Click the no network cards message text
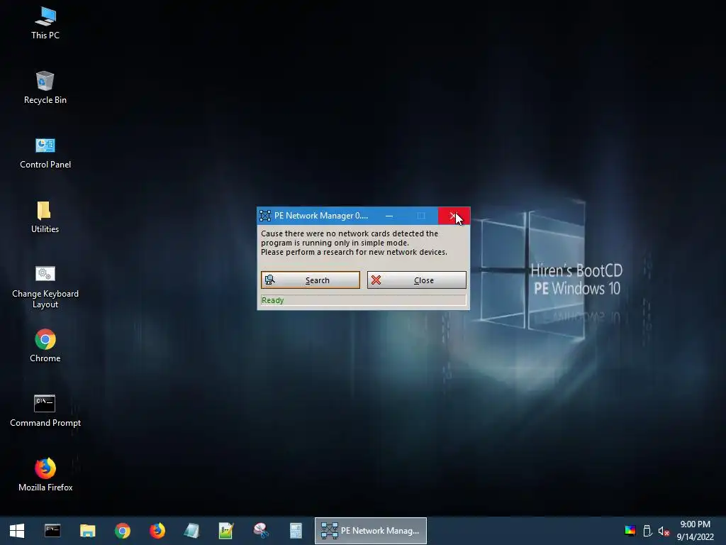Viewport: 726px width, 545px height. pos(354,243)
